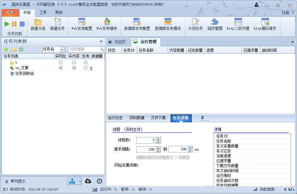Screen dimensions: 297x194
Task: Open 数据库发布配置
Action: tap(137, 25)
